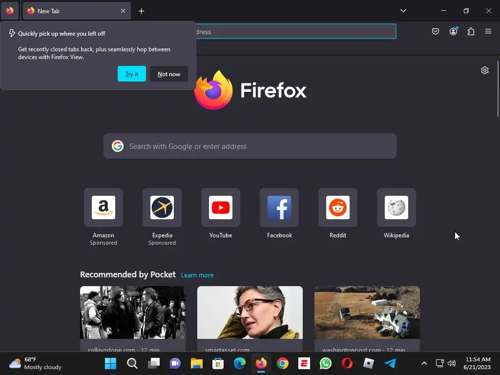Screen dimensions: 500x375
Task: Click the Search with Google field
Action: [250, 146]
